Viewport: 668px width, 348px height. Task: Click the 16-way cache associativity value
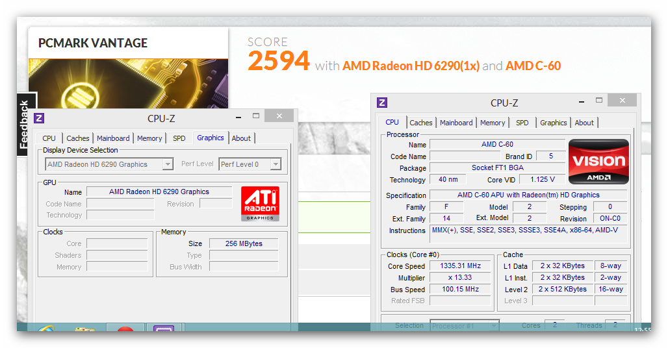610,290
